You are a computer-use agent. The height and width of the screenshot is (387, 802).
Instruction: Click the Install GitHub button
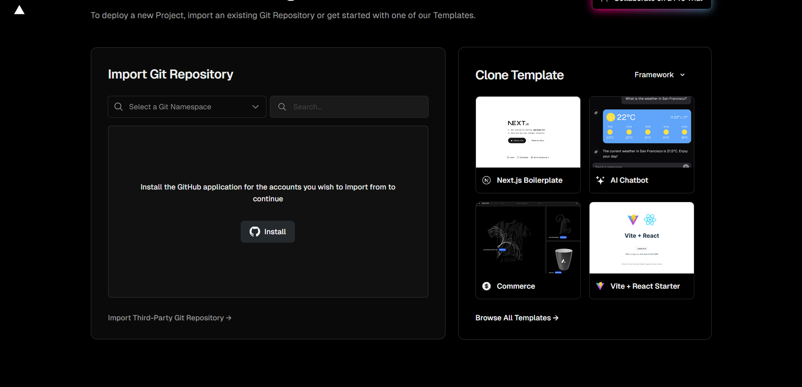(x=268, y=232)
